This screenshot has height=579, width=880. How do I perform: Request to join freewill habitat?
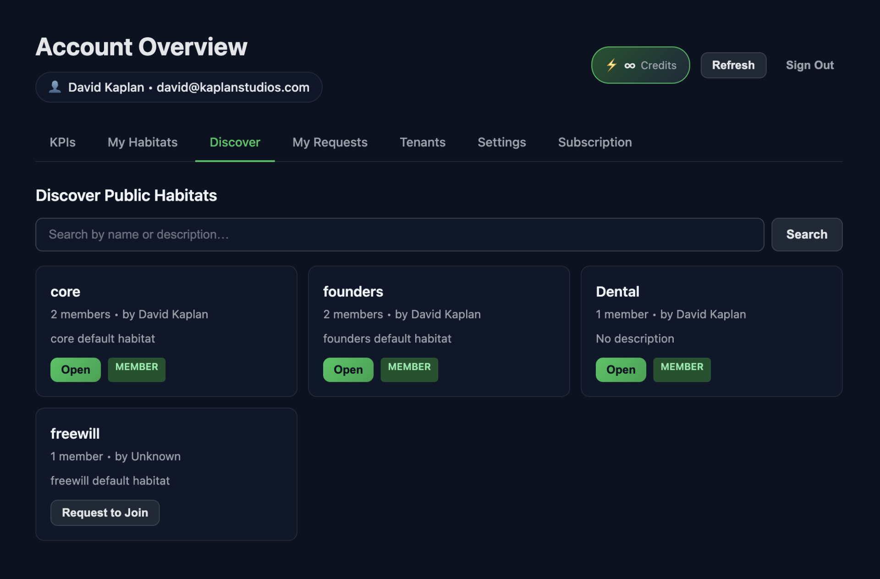coord(105,513)
